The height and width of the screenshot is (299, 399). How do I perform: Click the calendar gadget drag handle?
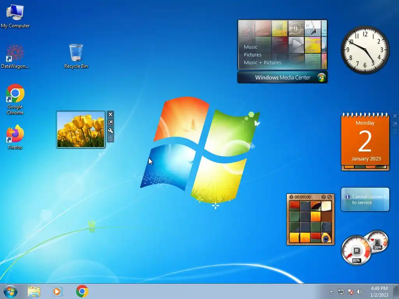(x=395, y=132)
